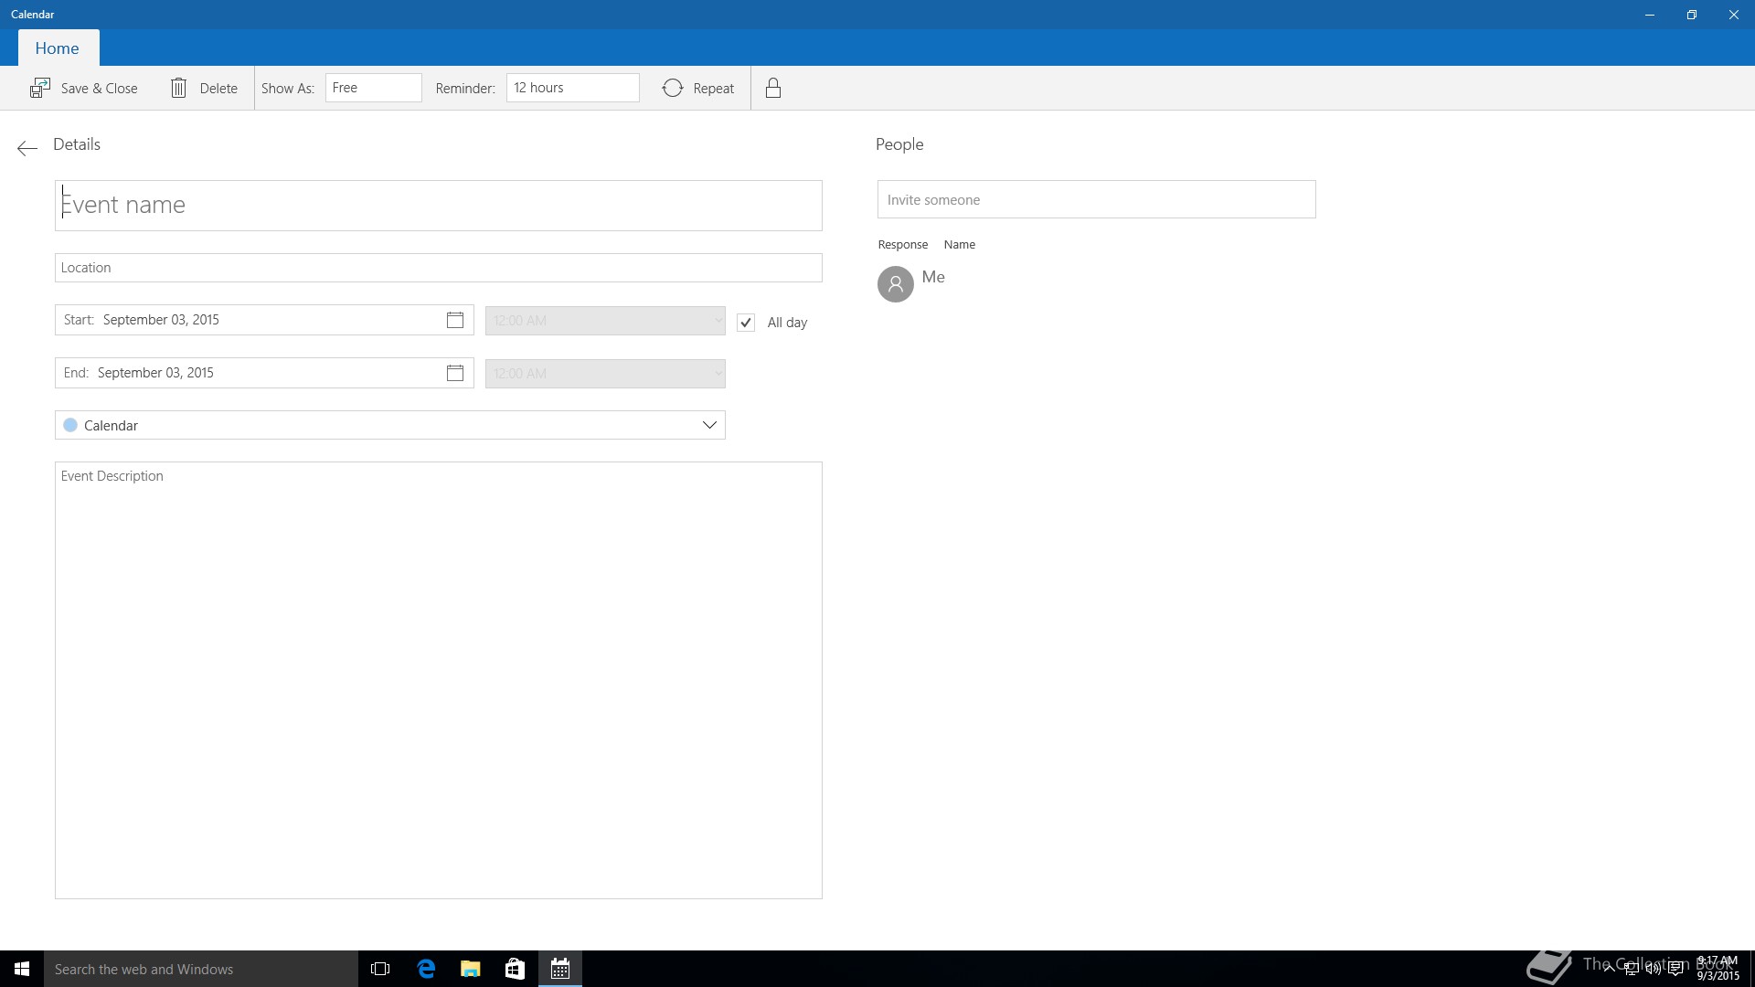Screen dimensions: 1755x987
Task: Open the Reminder dropdown showing 12 hours
Action: tap(572, 88)
